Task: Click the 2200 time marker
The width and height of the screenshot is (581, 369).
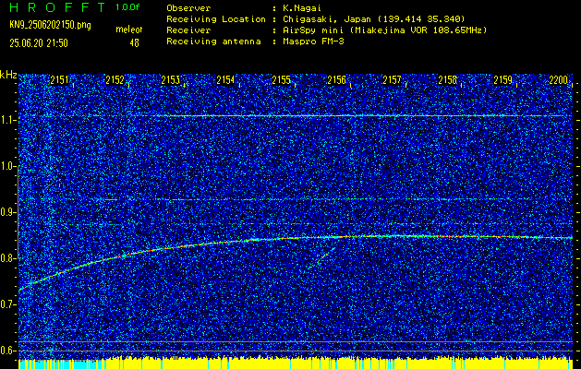Action: tap(559, 80)
